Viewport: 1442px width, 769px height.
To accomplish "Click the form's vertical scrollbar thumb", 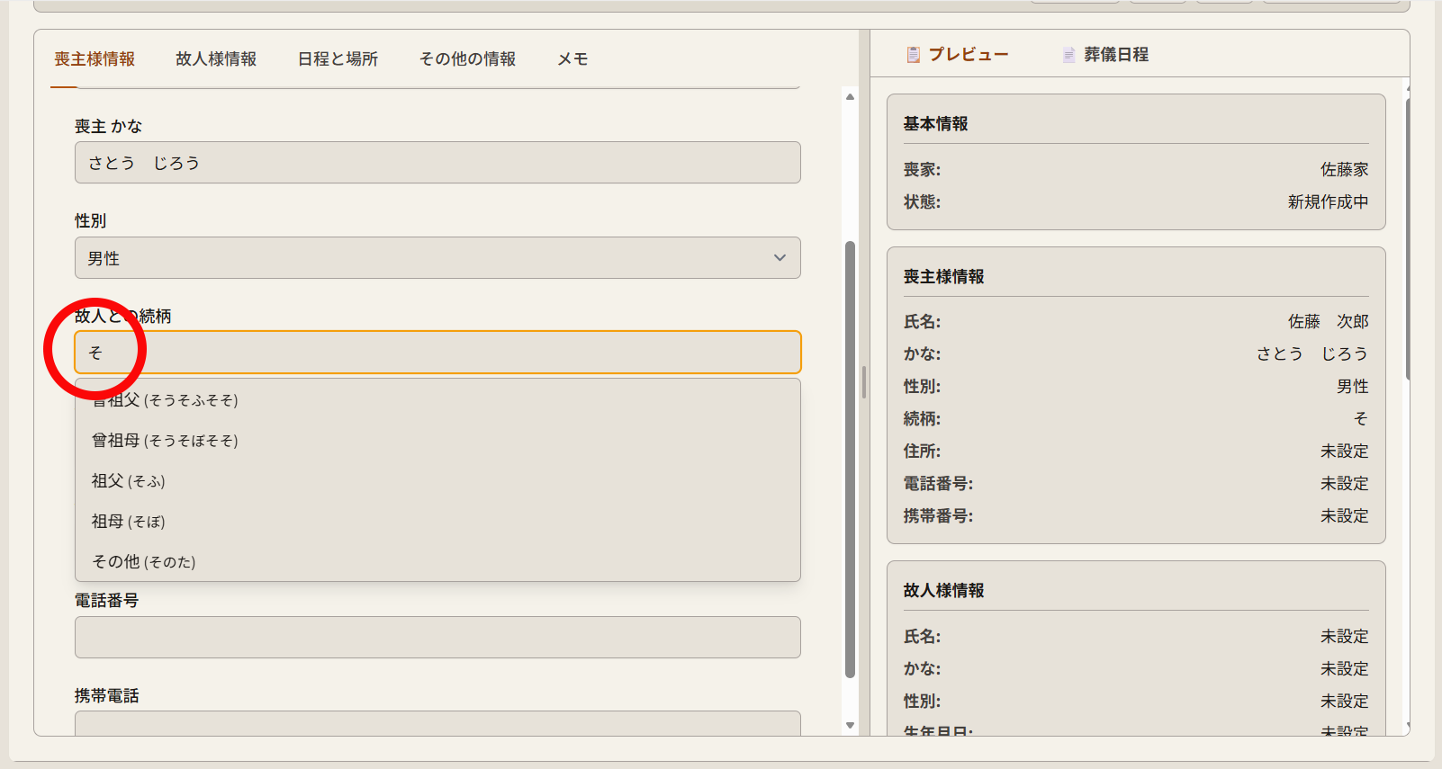I will click(x=850, y=459).
